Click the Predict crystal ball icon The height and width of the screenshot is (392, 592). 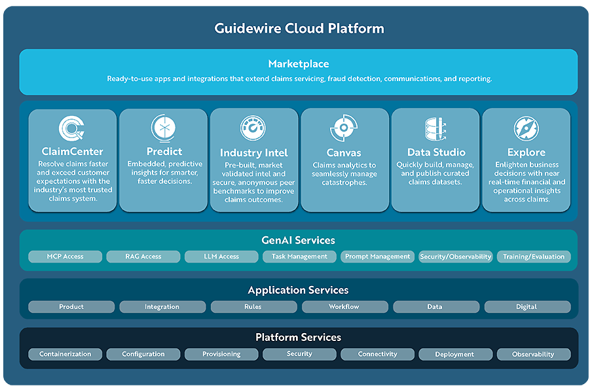coord(163,128)
